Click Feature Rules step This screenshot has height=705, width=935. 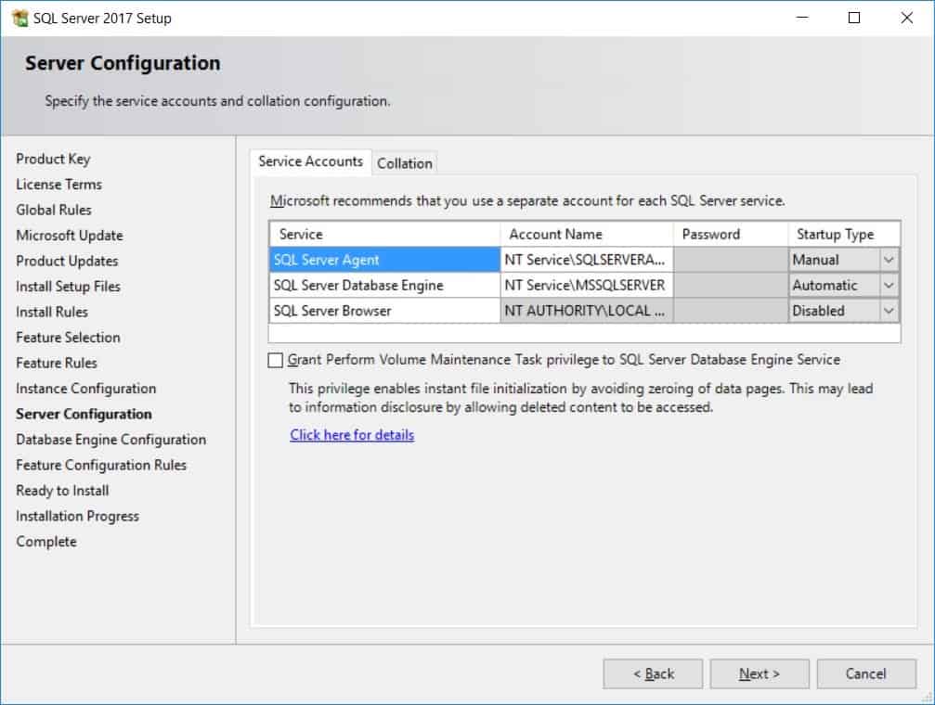[57, 364]
